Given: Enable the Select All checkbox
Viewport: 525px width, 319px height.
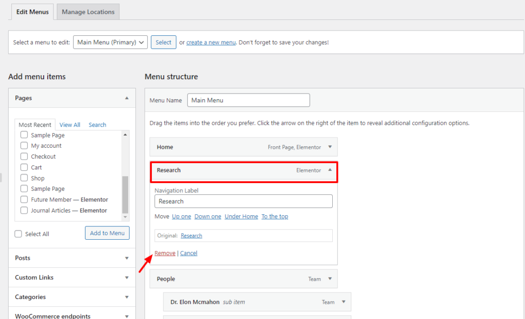Looking at the screenshot, I should coord(18,234).
